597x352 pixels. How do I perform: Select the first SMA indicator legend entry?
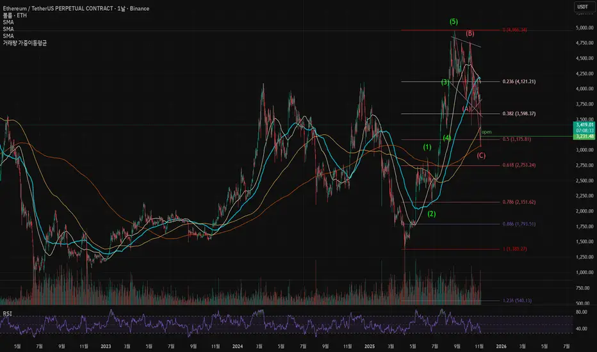point(8,22)
